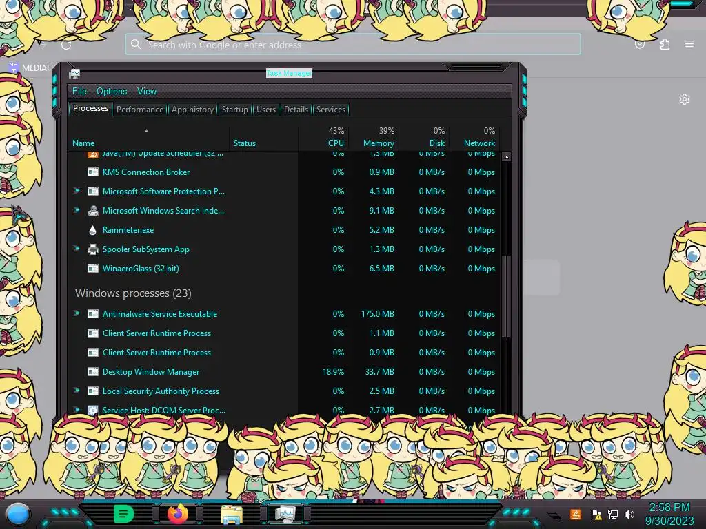
Task: Click the Local Security Authority icon
Action: (93, 391)
